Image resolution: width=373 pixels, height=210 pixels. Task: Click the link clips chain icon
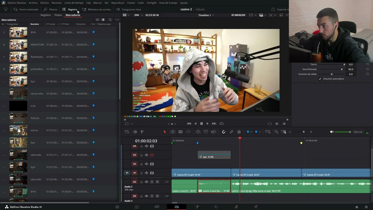[x=231, y=132]
